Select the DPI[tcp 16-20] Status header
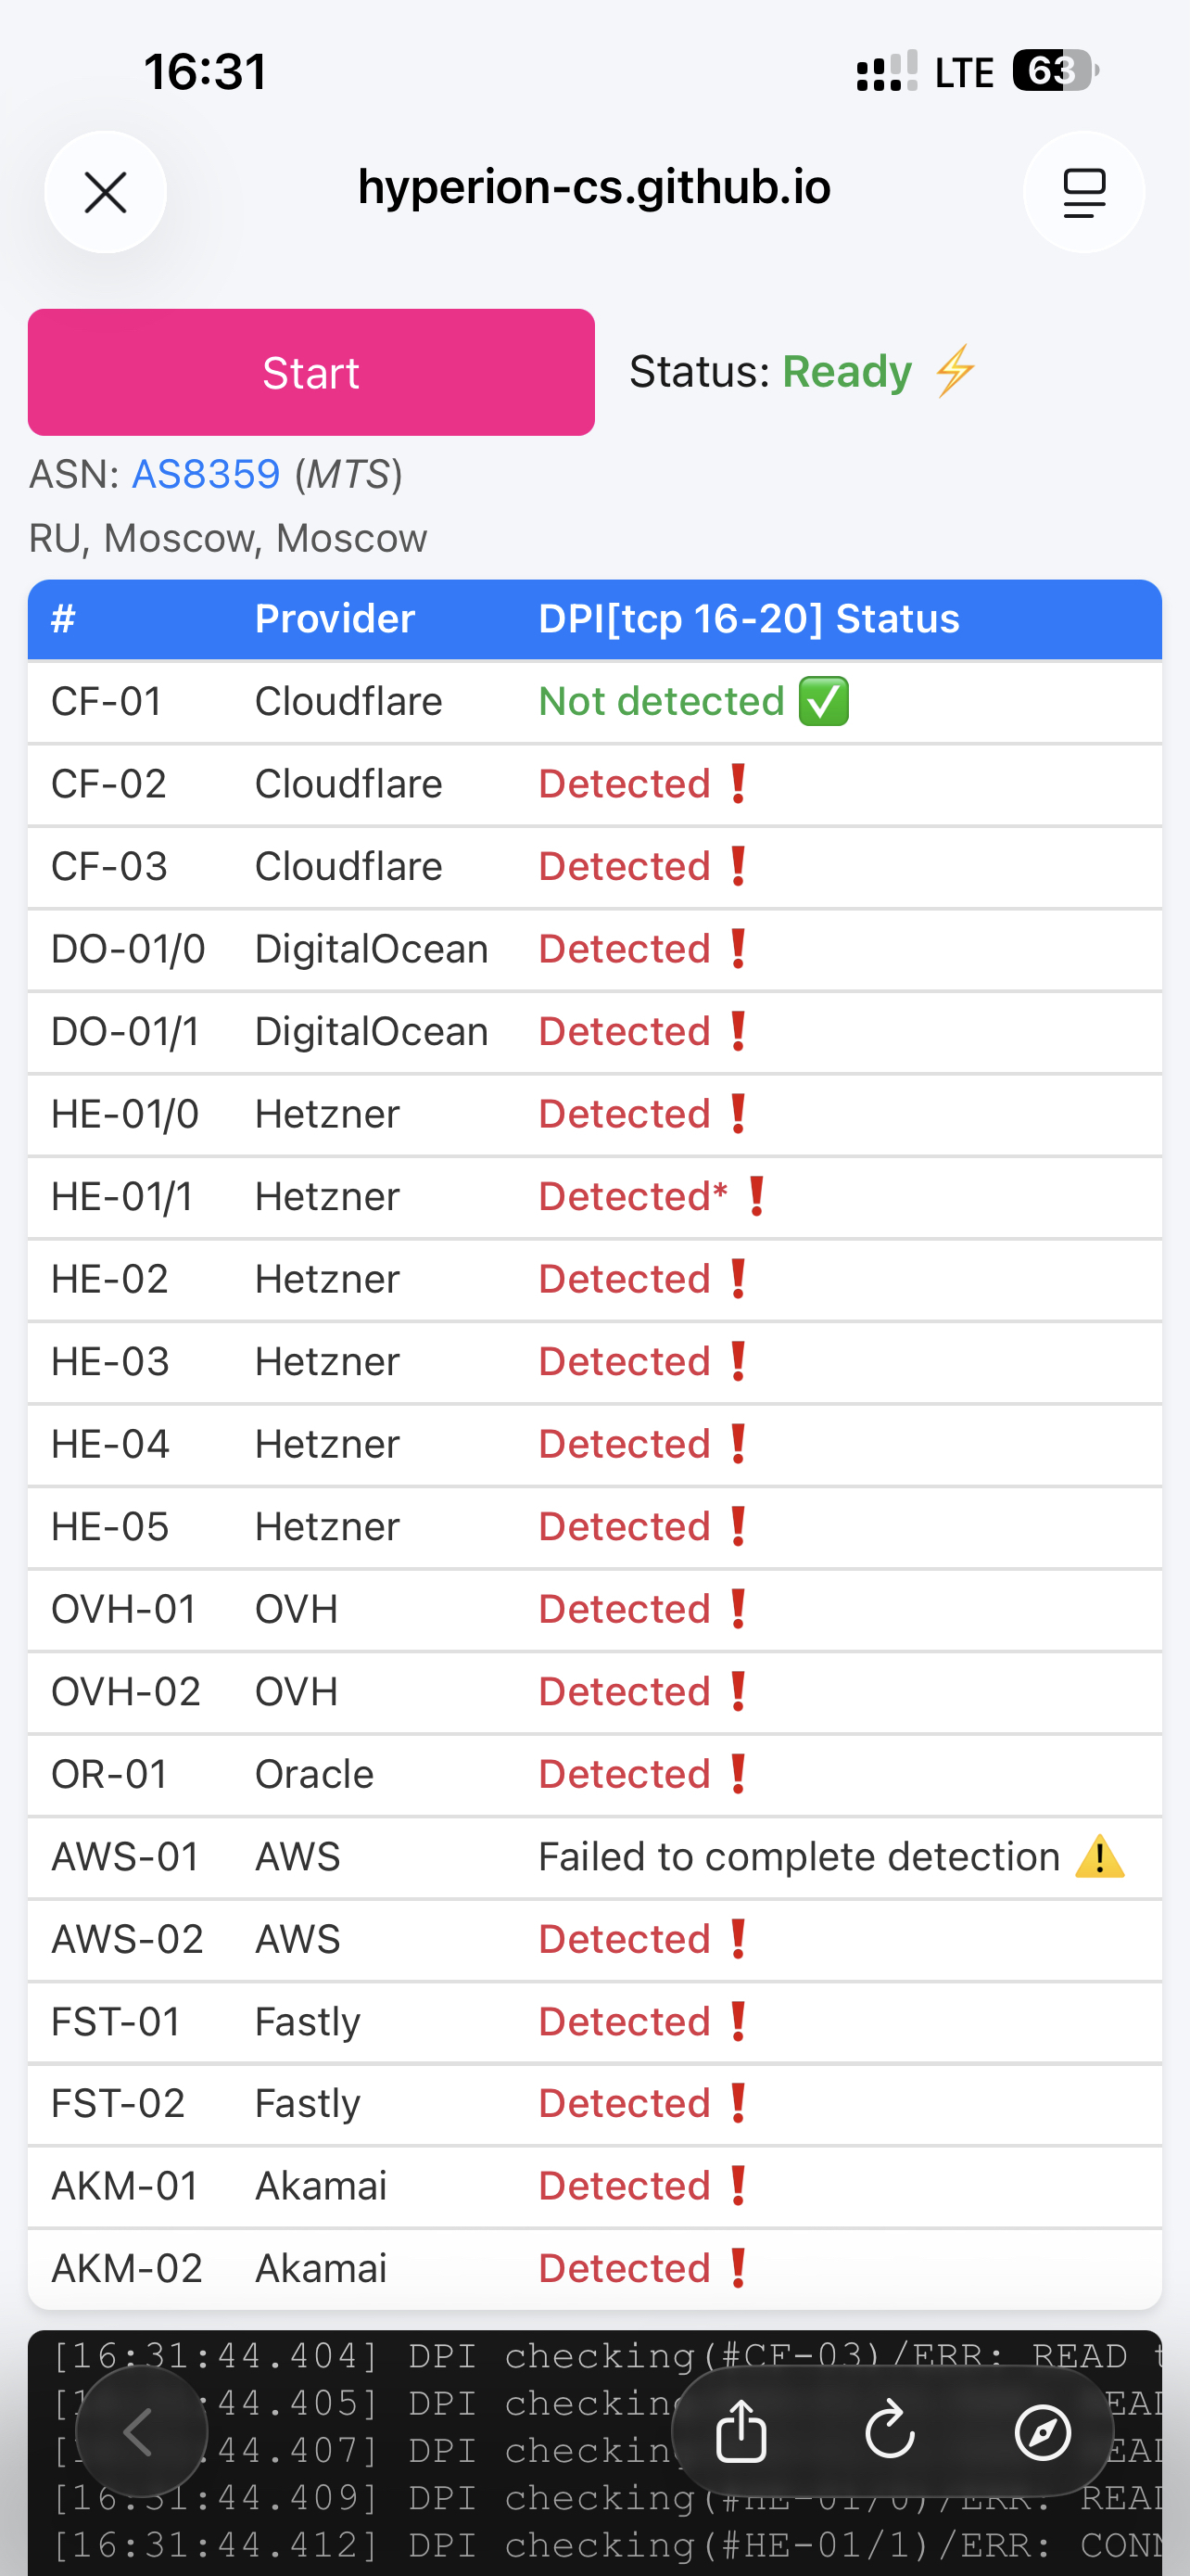The height and width of the screenshot is (2576, 1190). (748, 619)
